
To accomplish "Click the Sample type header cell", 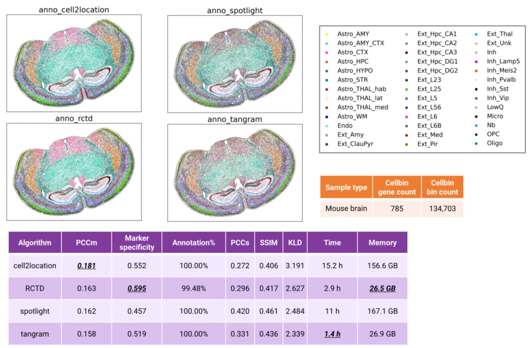I will click(x=346, y=187).
